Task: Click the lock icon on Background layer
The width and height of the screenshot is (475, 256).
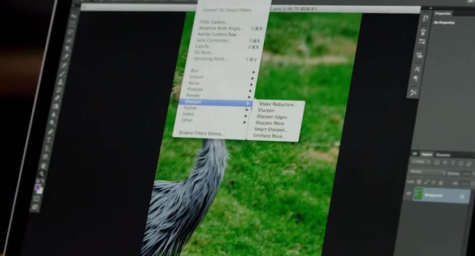Action: click(462, 197)
